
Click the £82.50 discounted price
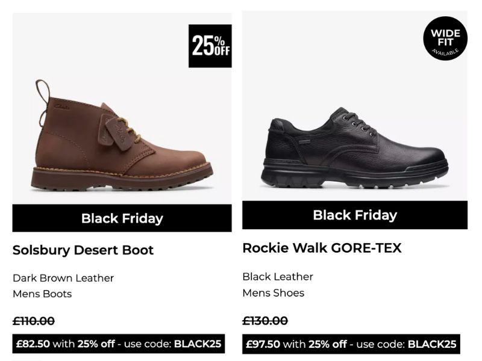click(33, 344)
